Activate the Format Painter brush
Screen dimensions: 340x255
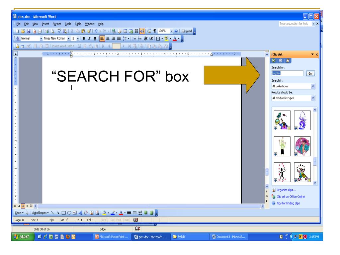[x=89, y=31]
